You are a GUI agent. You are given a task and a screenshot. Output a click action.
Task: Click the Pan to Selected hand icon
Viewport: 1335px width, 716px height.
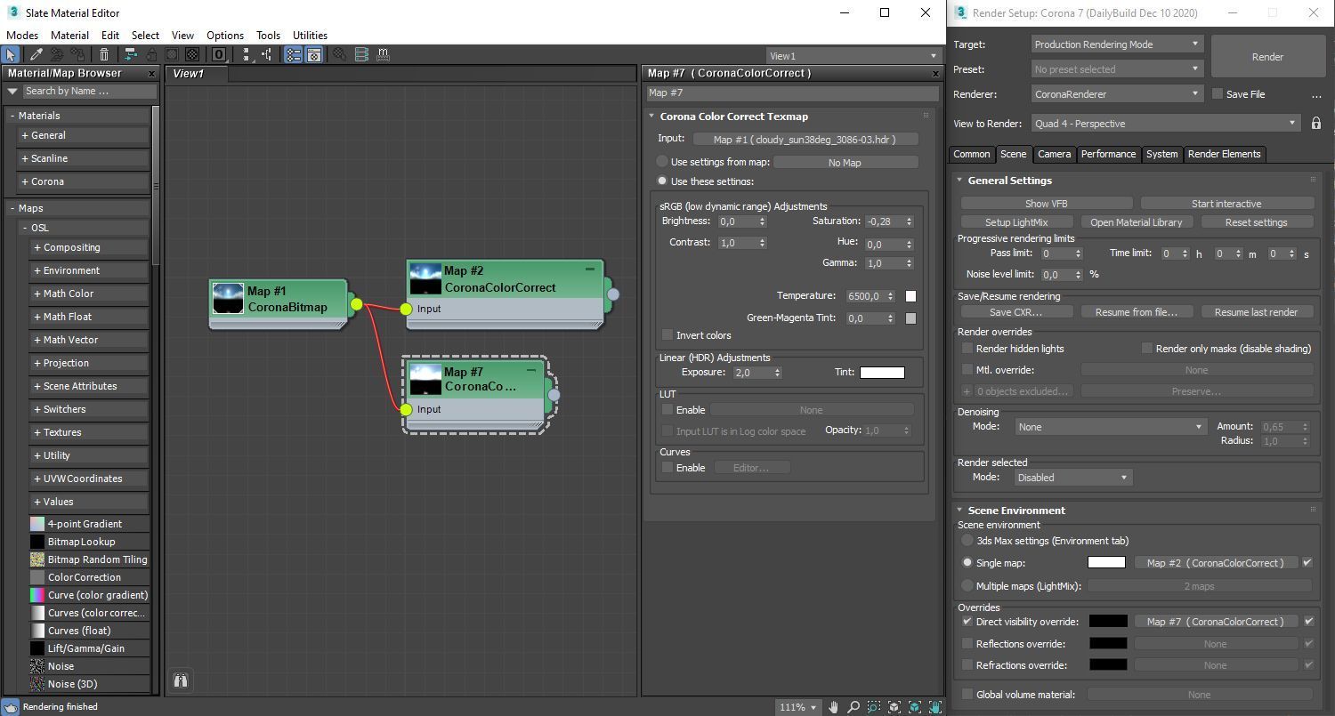click(x=935, y=707)
